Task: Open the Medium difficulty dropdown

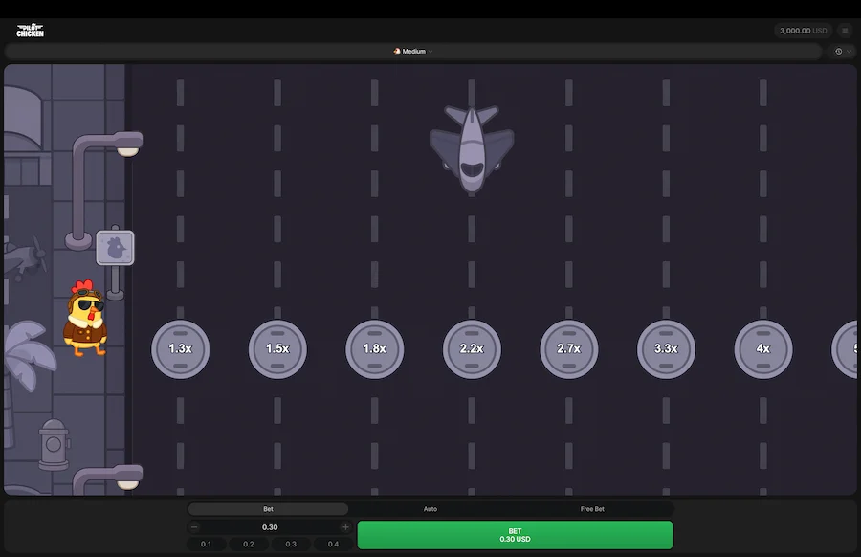Action: (x=413, y=52)
